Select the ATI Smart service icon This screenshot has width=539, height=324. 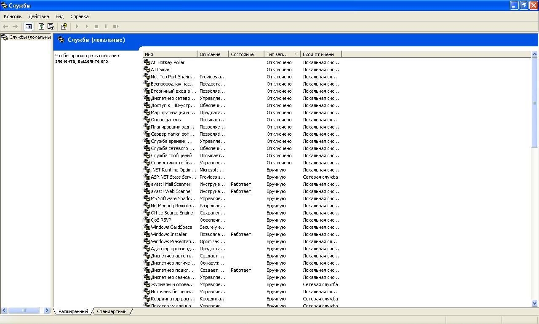[147, 70]
